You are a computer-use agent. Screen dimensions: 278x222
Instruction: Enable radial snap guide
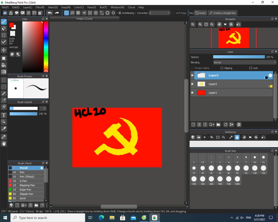[x=90, y=13]
